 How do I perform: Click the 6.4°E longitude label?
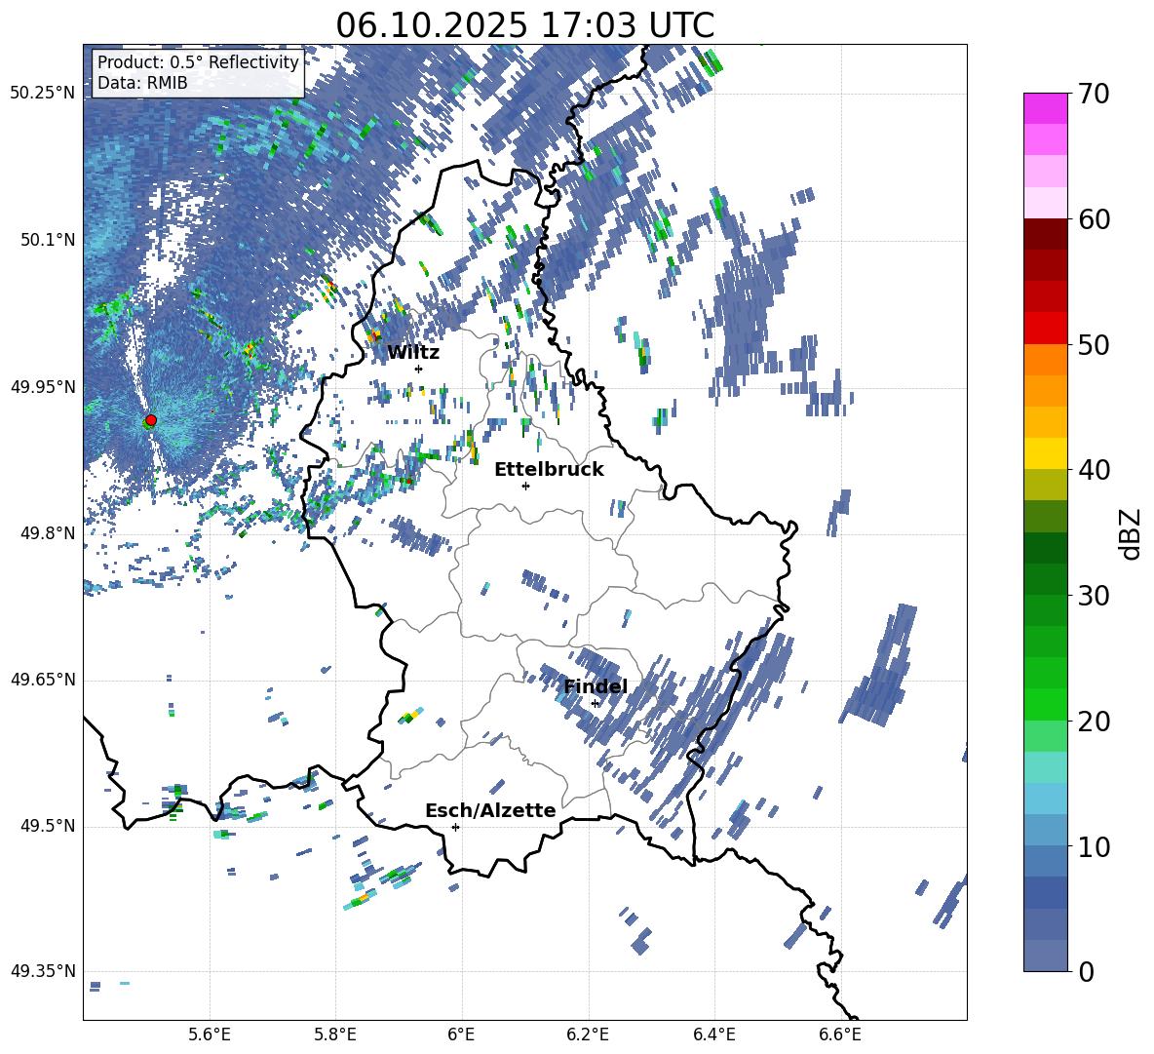click(x=713, y=1034)
